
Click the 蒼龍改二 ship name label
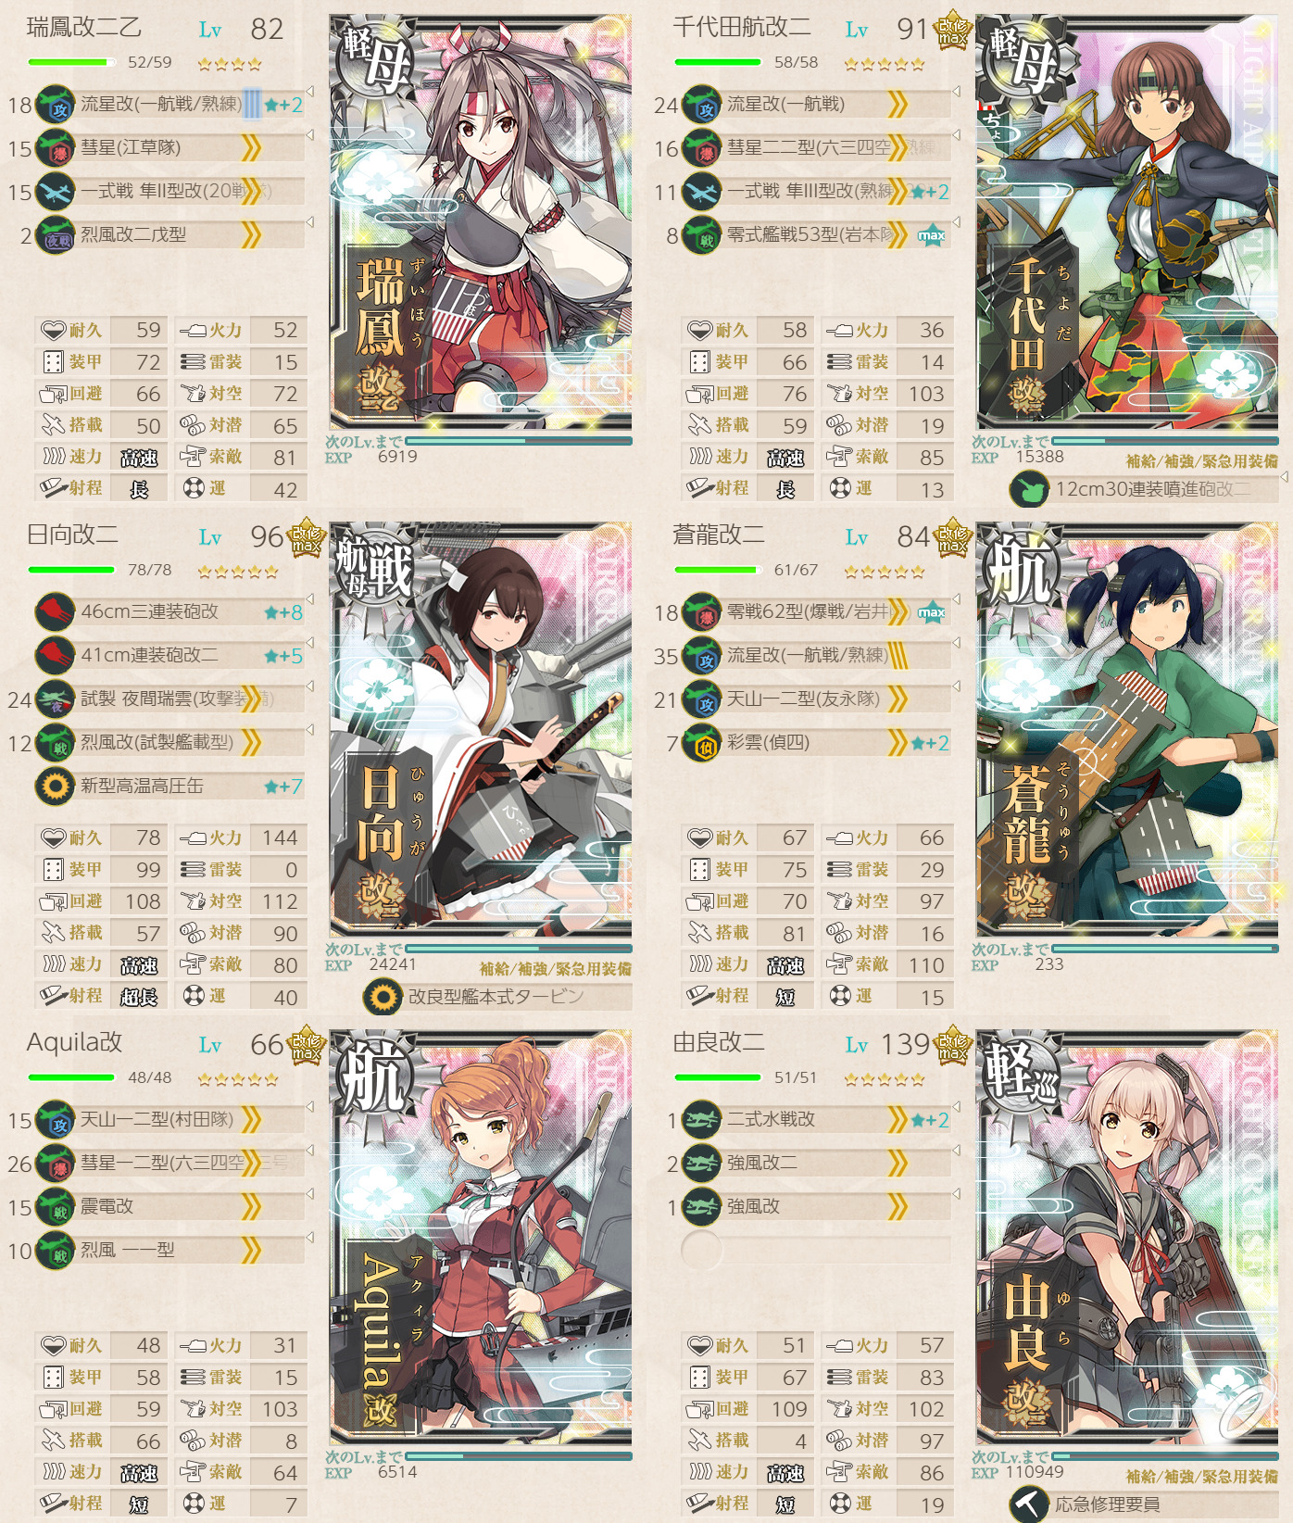(719, 535)
